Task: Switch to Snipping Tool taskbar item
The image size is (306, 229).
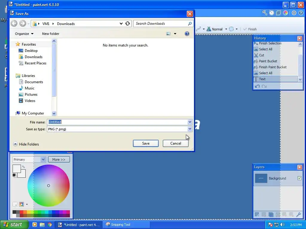Action: 126,225
